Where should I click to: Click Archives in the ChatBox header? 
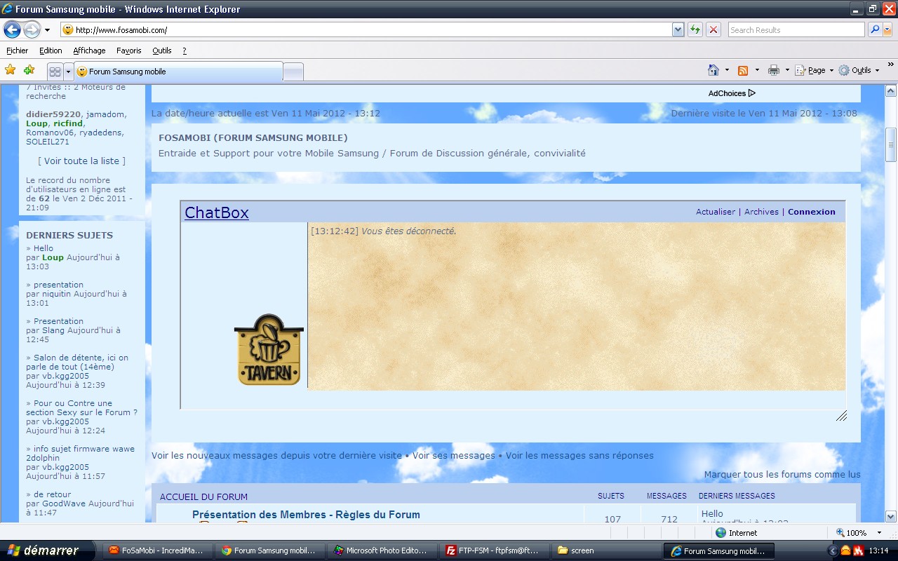761,212
